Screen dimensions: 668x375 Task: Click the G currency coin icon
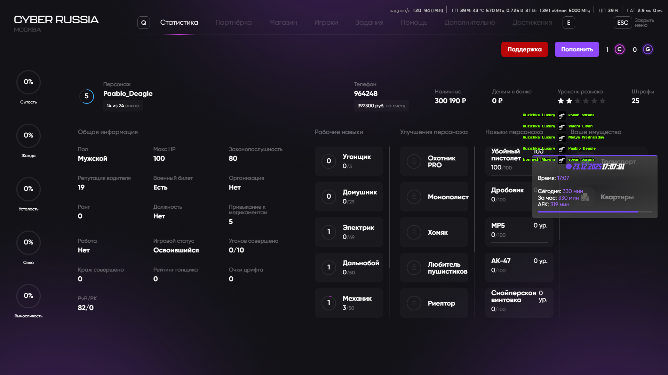coord(647,49)
